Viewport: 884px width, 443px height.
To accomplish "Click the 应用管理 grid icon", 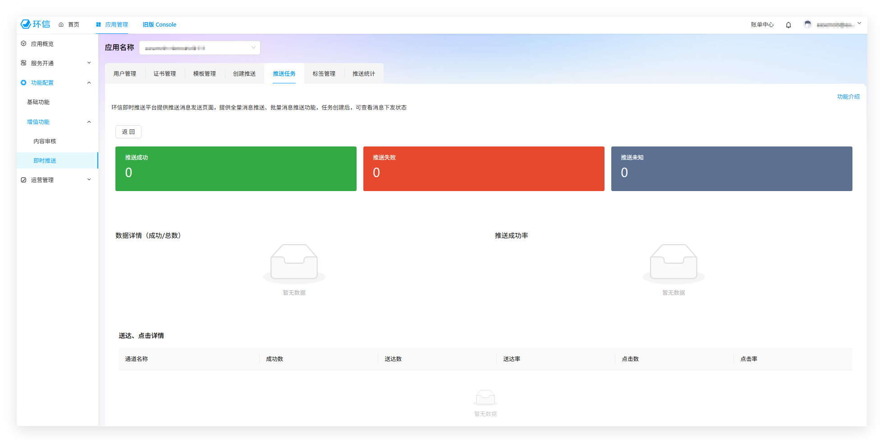I will pos(98,25).
